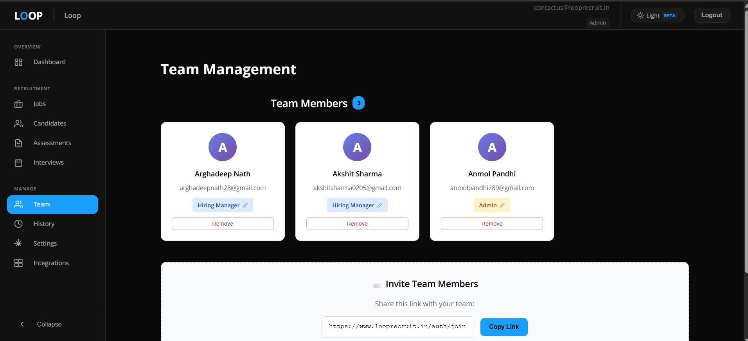748x341 pixels.
Task: Click the team members count badge 3
Action: (358, 103)
